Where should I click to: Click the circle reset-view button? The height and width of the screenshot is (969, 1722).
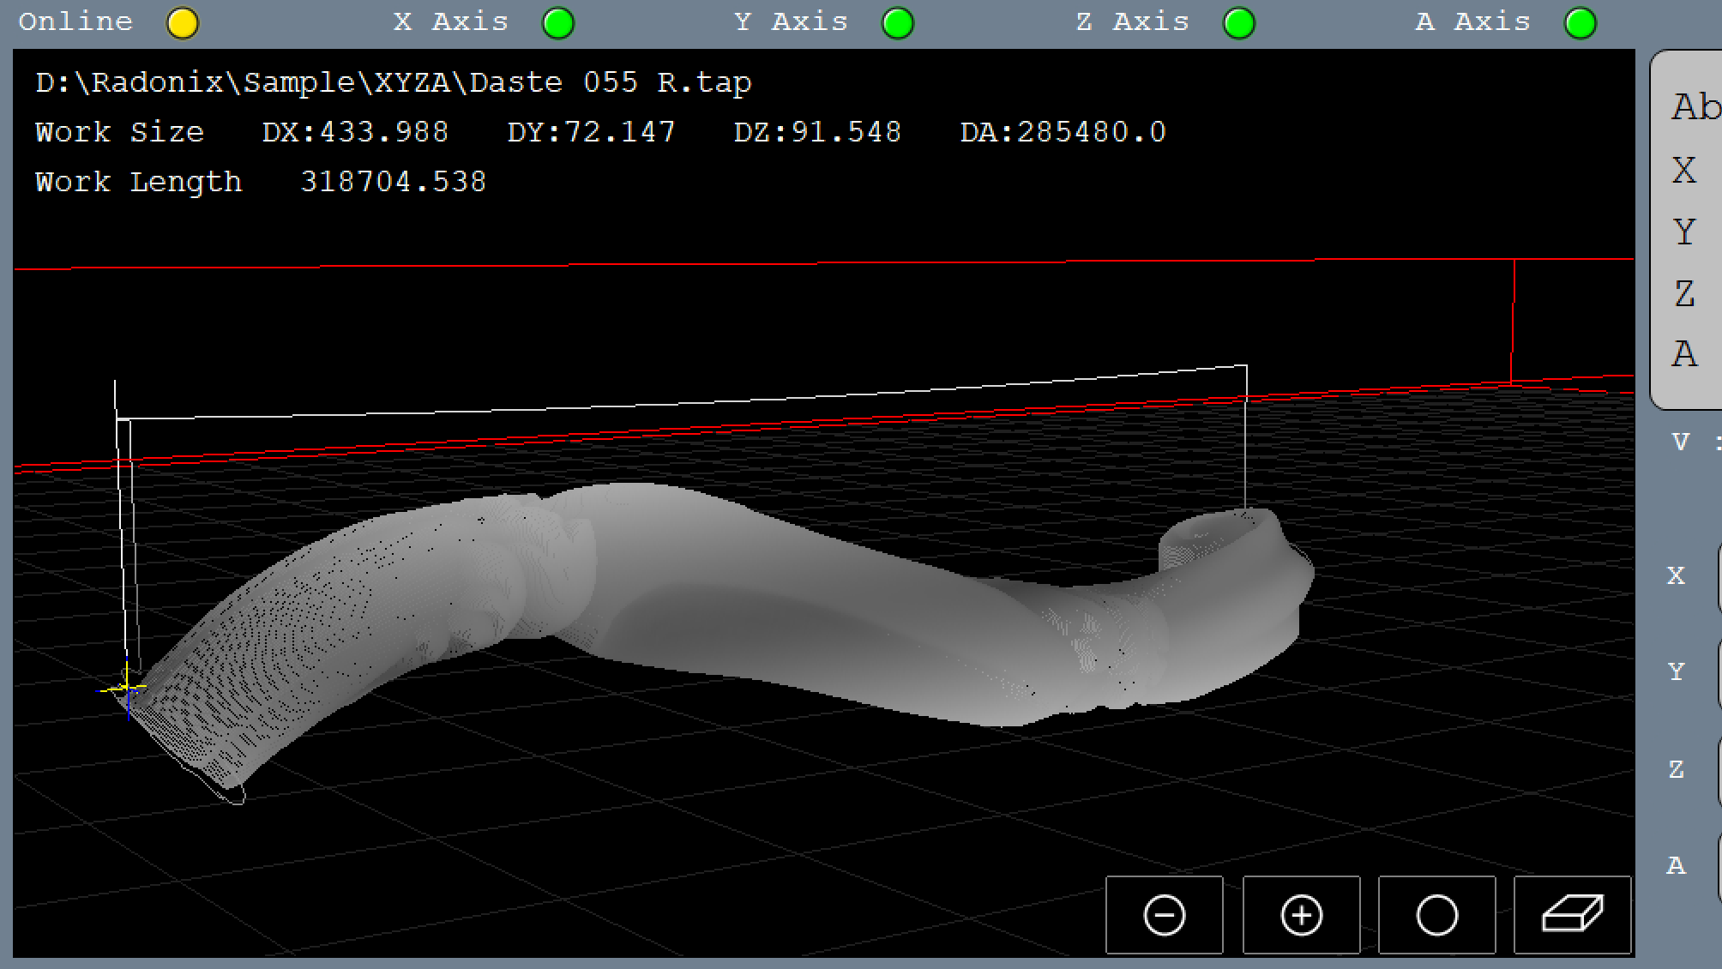[x=1436, y=915]
